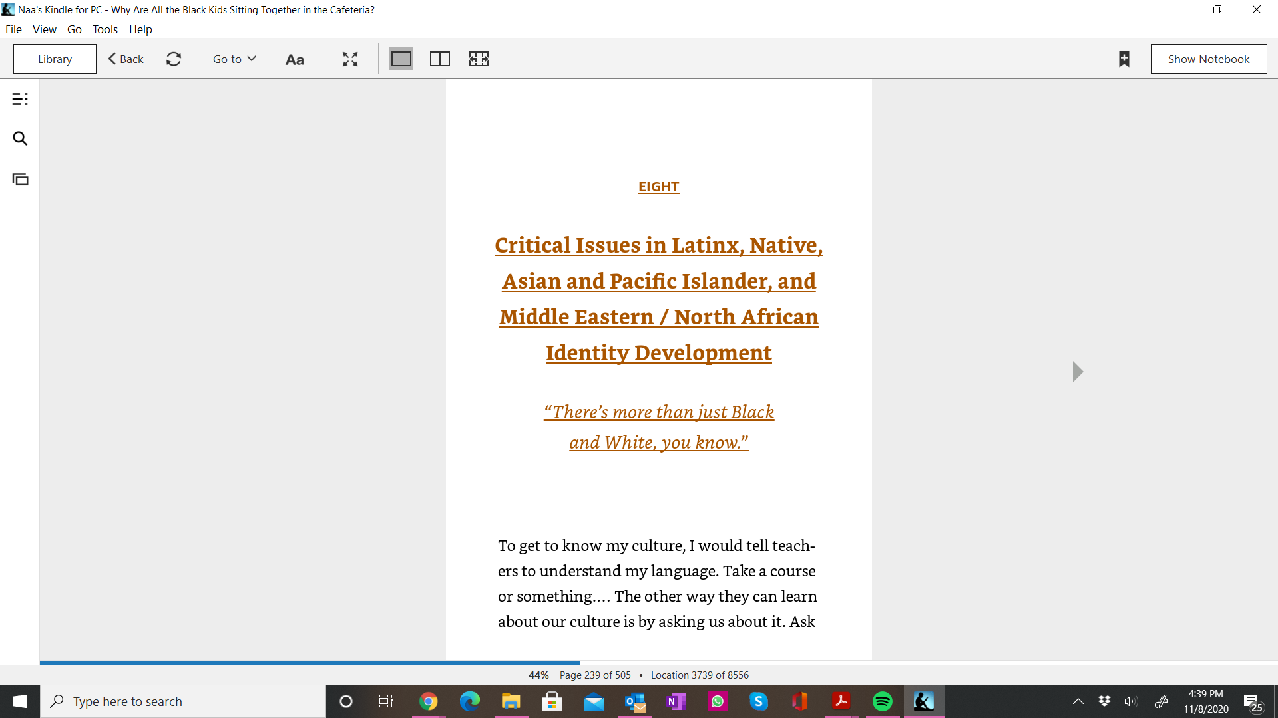Focus the taskbar search box
Screen dimensions: 1278x718
coord(183,701)
